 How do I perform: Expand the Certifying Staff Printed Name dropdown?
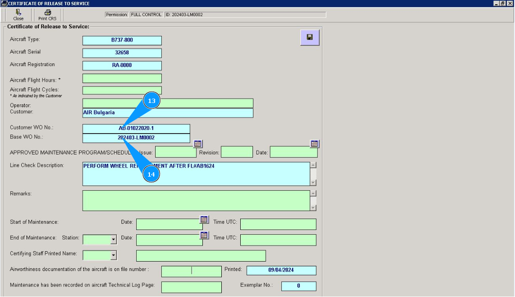click(x=113, y=255)
